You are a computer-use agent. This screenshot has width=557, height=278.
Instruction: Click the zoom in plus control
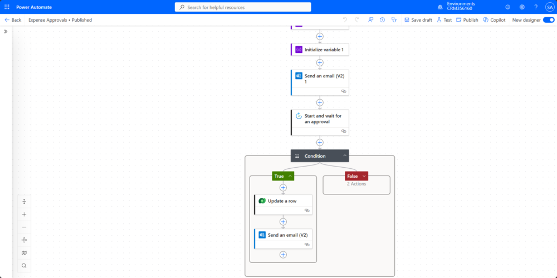pos(24,214)
